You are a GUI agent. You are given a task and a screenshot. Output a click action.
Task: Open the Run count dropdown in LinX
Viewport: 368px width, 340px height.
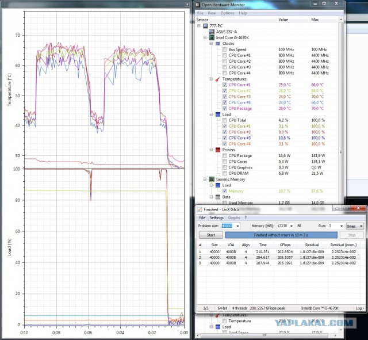click(x=342, y=226)
